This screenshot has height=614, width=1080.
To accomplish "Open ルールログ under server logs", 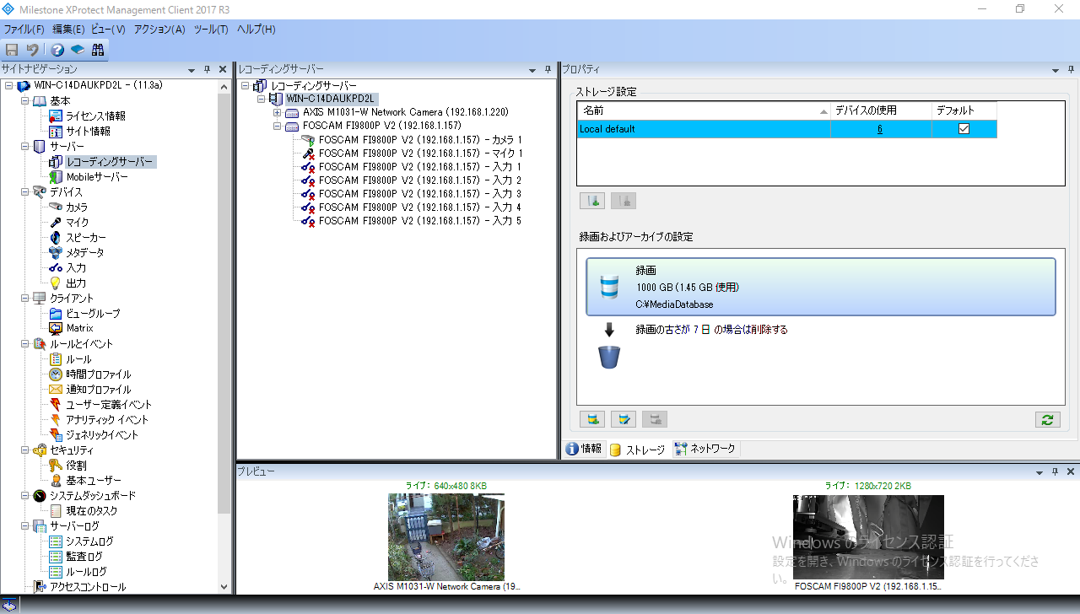I will 87,572.
